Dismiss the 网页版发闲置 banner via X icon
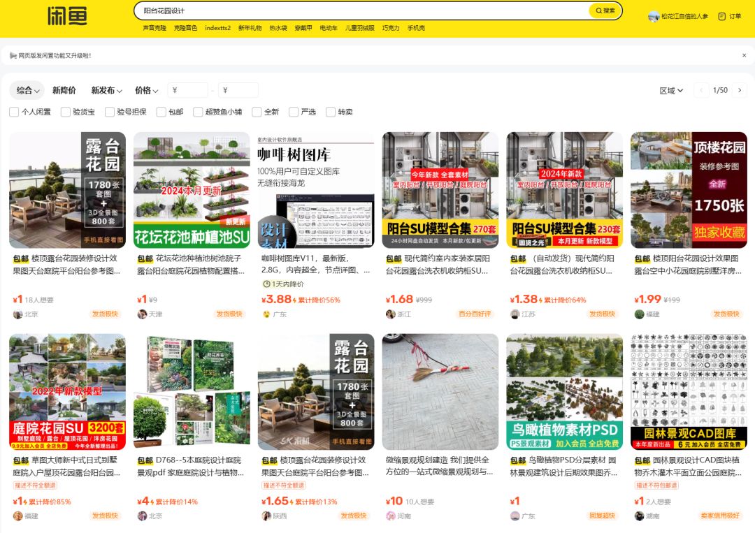755x533 pixels. tap(744, 54)
